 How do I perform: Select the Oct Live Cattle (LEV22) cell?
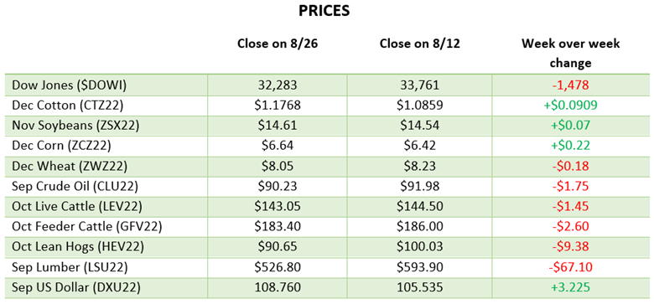[x=77, y=206]
